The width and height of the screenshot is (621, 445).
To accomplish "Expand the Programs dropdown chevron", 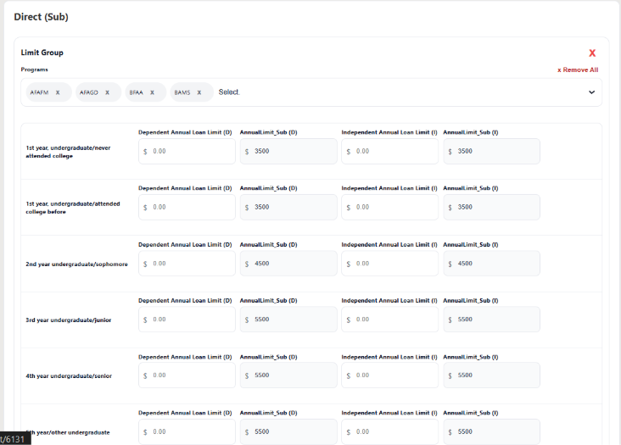I will pyautogui.click(x=591, y=92).
